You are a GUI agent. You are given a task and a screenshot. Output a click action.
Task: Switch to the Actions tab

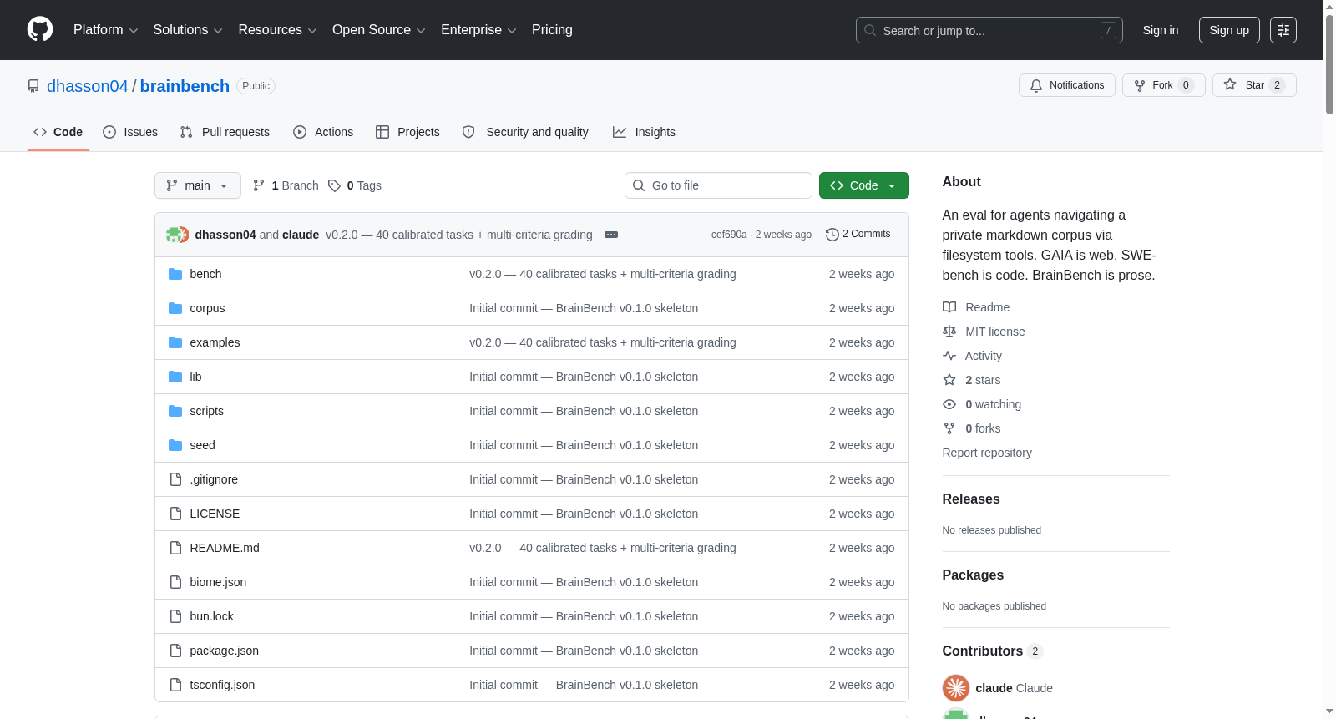[x=323, y=132]
